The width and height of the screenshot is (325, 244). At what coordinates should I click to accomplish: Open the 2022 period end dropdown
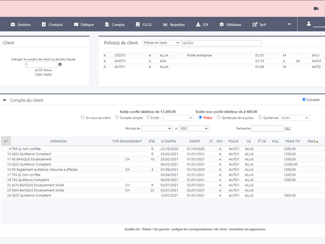194,128
